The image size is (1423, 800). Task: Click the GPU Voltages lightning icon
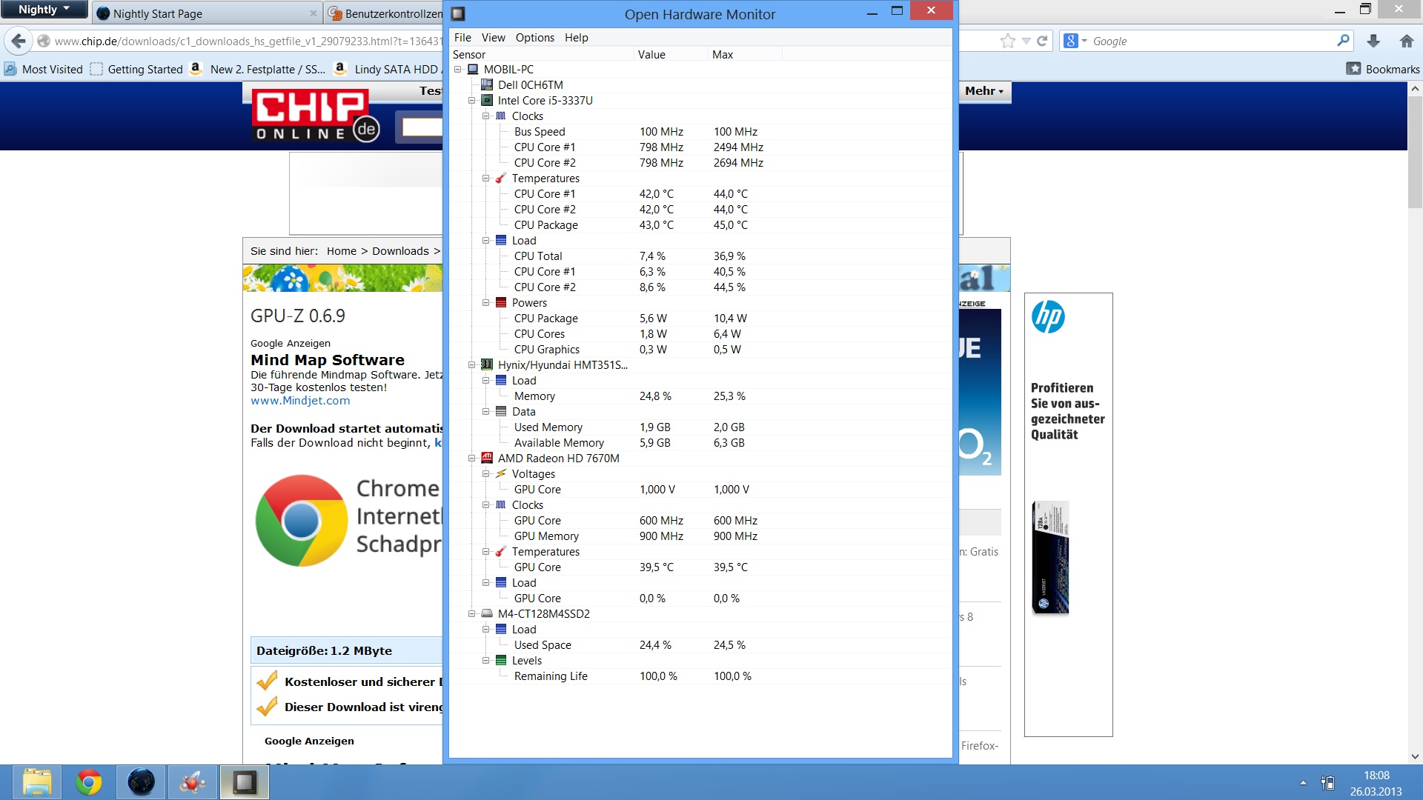pos(501,474)
